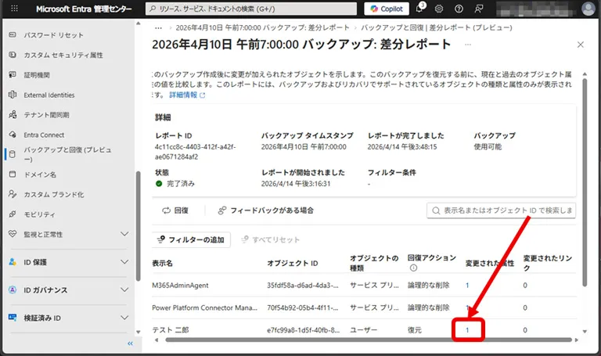Expand the 検証済み ID section
601x356 pixels.
(124, 318)
